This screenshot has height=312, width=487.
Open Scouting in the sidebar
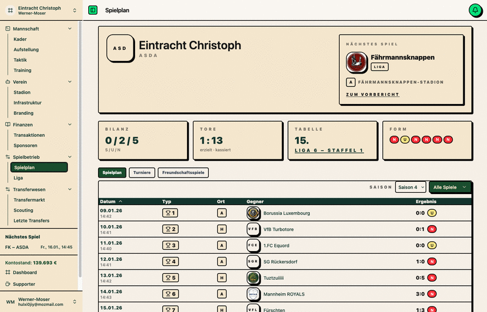point(23,210)
